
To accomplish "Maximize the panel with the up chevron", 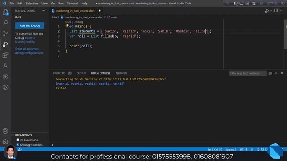I will [x=276, y=73].
